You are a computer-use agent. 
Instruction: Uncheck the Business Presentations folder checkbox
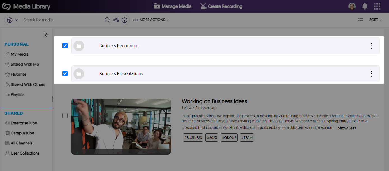pyautogui.click(x=65, y=73)
